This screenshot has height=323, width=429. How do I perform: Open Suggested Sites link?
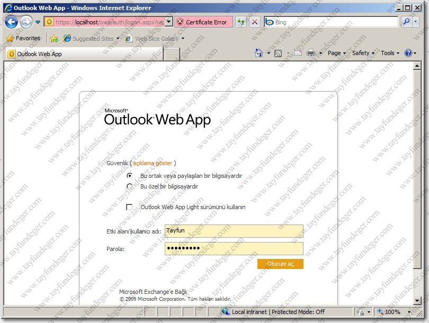tap(93, 39)
